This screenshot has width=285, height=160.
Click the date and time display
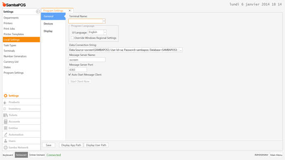click(x=256, y=5)
